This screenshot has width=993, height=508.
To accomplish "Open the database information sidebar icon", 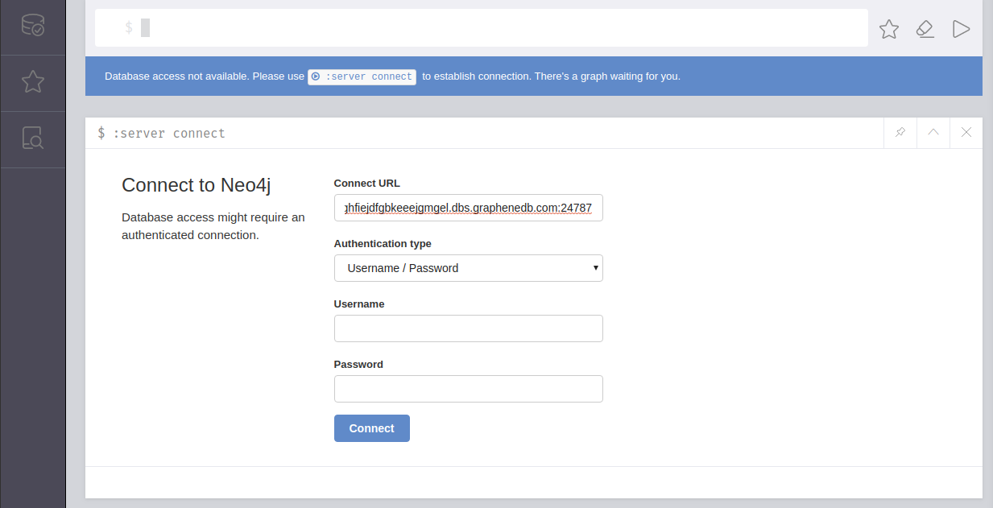I will pyautogui.click(x=33, y=26).
